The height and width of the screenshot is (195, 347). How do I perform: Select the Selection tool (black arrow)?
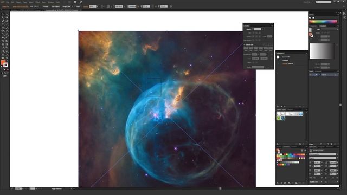pyautogui.click(x=3, y=14)
